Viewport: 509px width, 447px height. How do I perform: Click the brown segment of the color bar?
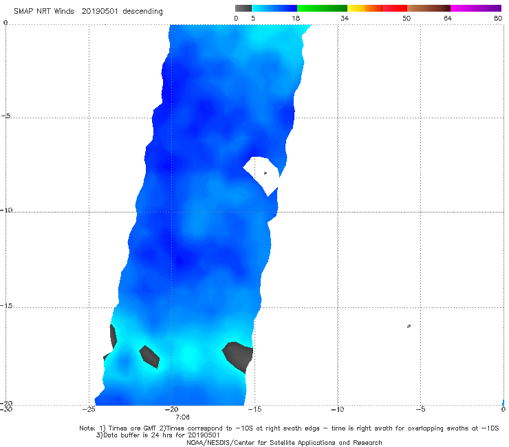pos(429,8)
